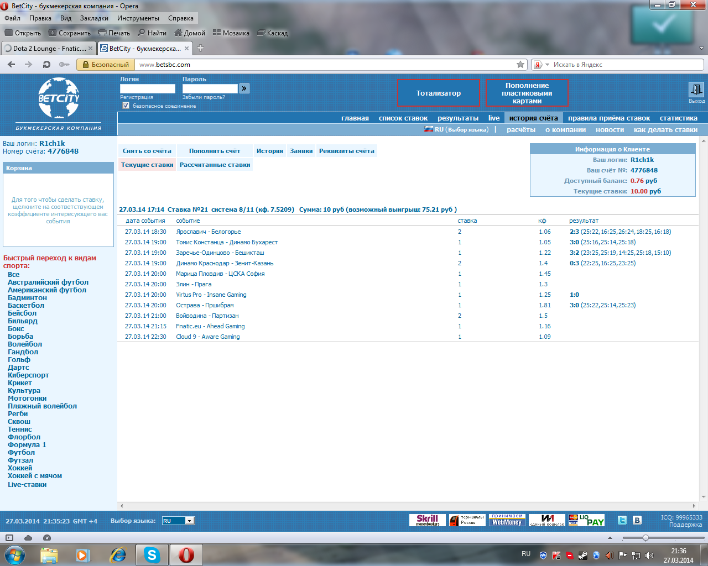Image resolution: width=708 pixels, height=566 pixels.
Task: Click the WebMoney payment logo
Action: [507, 520]
